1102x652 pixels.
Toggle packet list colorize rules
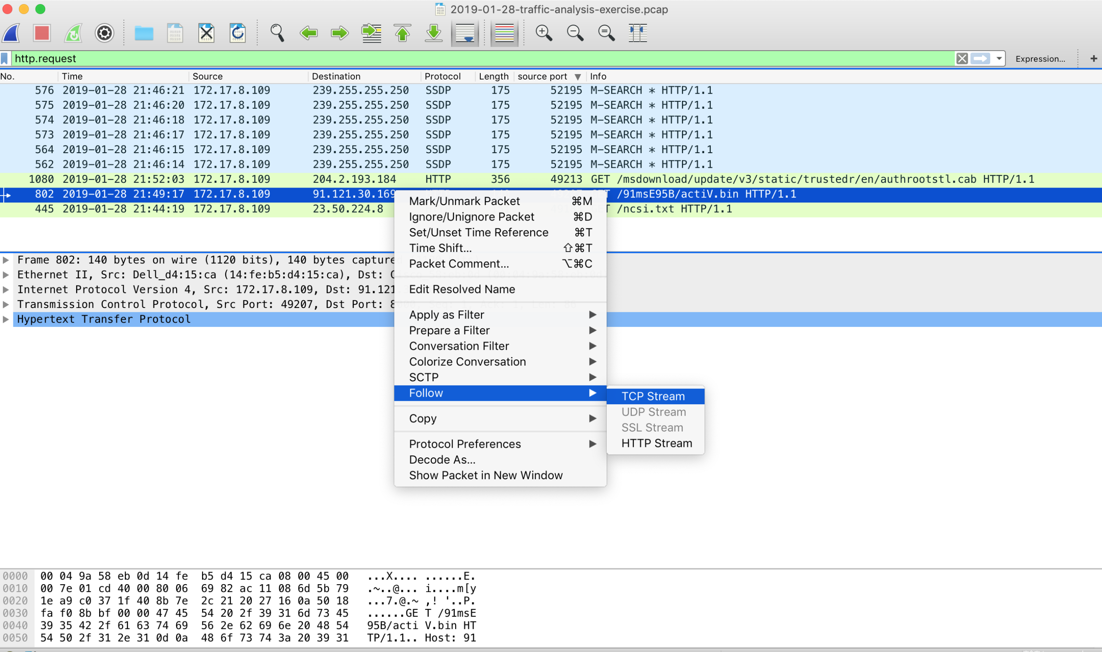coord(504,33)
